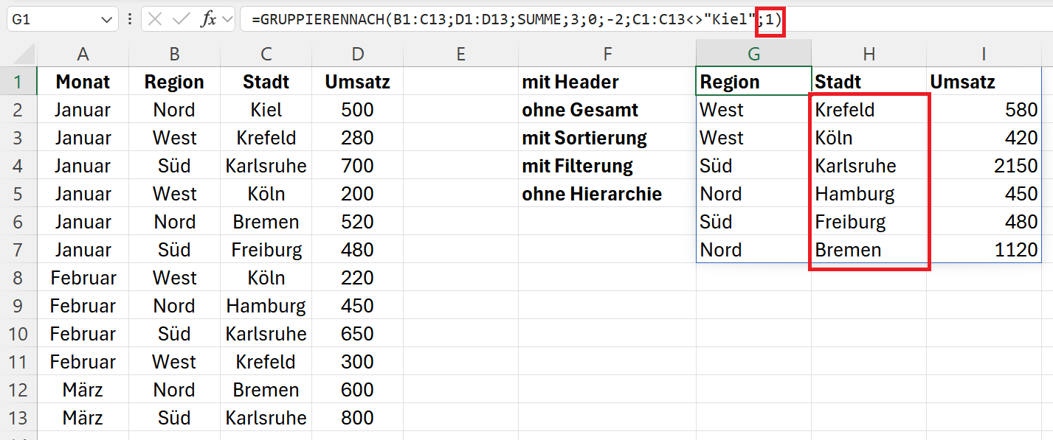Select cell G1 with Region header
The image size is (1053, 440).
pos(753,82)
